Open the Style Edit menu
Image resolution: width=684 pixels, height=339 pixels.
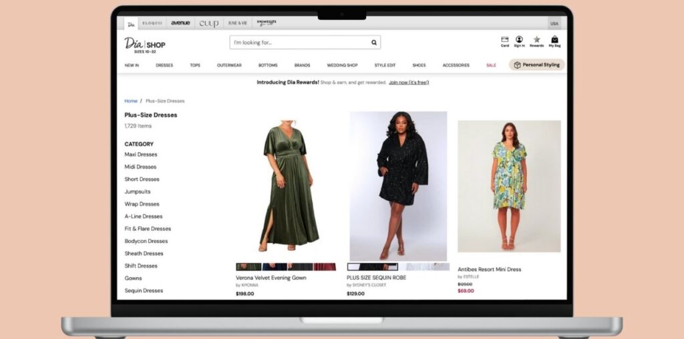click(x=385, y=65)
